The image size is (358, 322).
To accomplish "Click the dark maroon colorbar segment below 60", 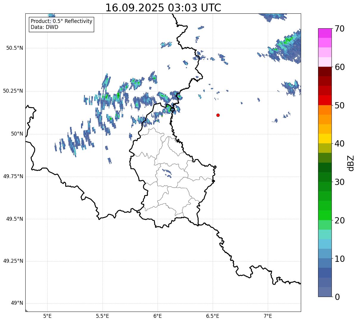I will [x=325, y=71].
